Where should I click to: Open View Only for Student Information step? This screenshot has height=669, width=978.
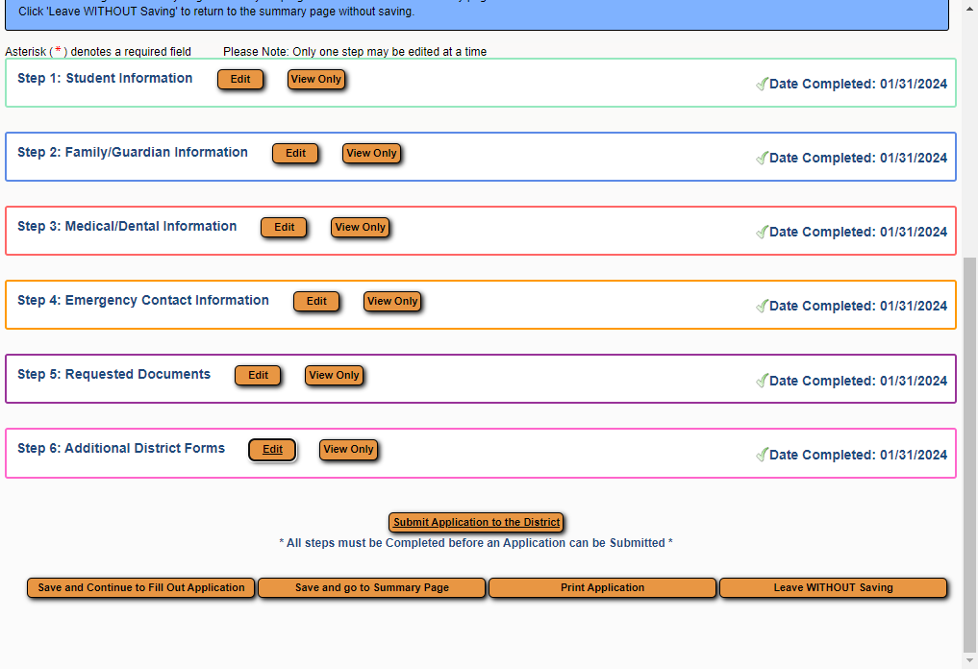click(316, 79)
